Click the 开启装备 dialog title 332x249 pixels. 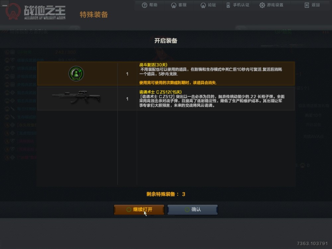click(166, 41)
